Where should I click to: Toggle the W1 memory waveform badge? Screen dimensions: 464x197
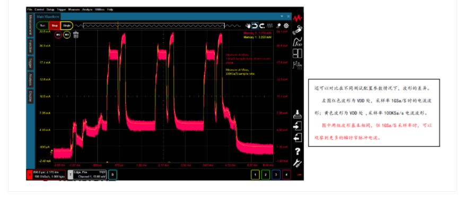click(x=67, y=34)
